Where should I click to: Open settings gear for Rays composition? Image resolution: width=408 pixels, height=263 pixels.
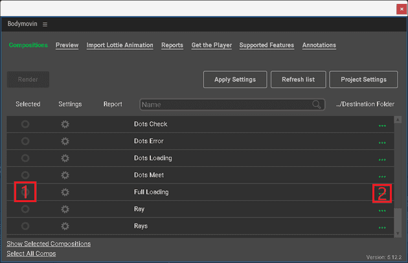(65, 226)
